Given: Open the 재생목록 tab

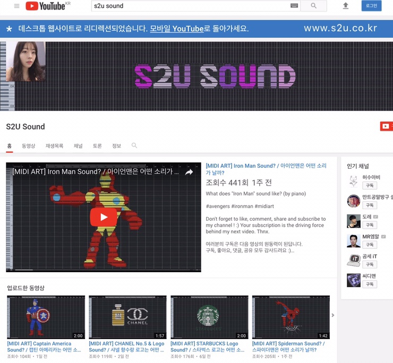Looking at the screenshot, I should point(54,146).
